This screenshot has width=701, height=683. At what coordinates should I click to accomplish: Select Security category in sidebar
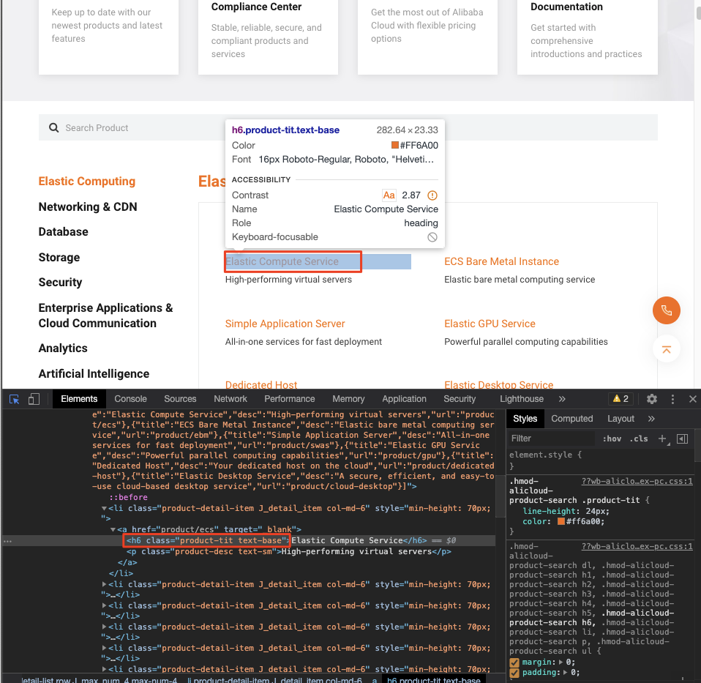[x=60, y=283]
